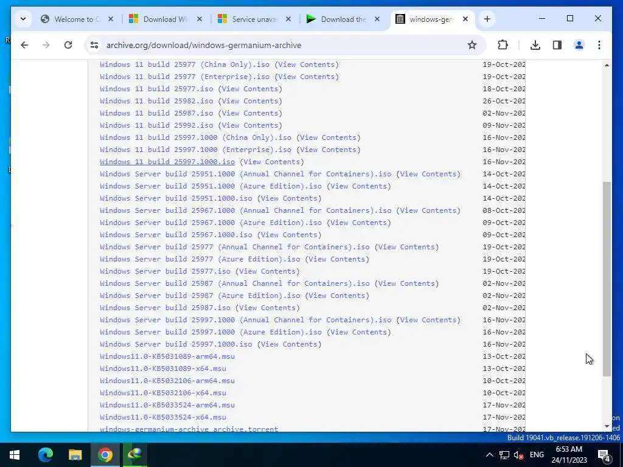Show hidden system tray icons
This screenshot has width=623, height=467.
point(490,455)
